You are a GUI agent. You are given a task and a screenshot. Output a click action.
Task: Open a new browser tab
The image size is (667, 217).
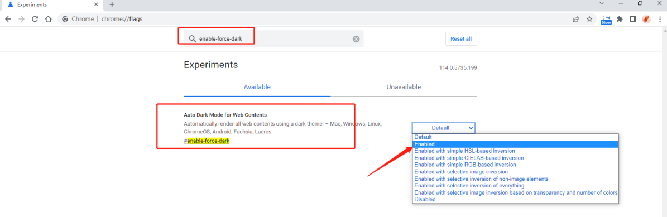[112, 4]
